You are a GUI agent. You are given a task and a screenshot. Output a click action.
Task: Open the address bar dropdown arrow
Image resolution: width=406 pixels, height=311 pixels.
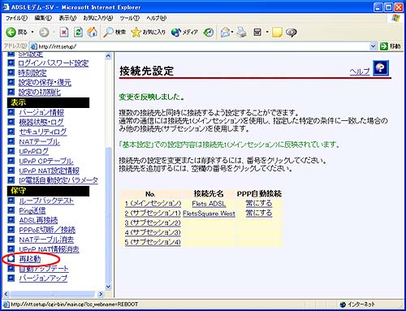pos(373,46)
